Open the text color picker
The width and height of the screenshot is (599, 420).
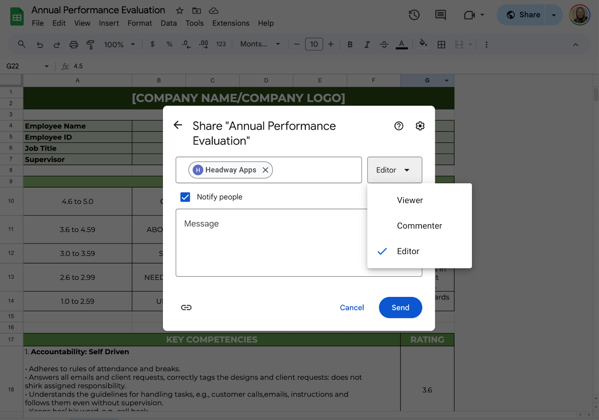(x=401, y=45)
